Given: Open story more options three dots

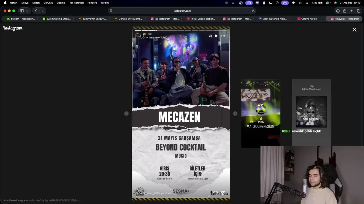Looking at the screenshot, I should point(223,36).
